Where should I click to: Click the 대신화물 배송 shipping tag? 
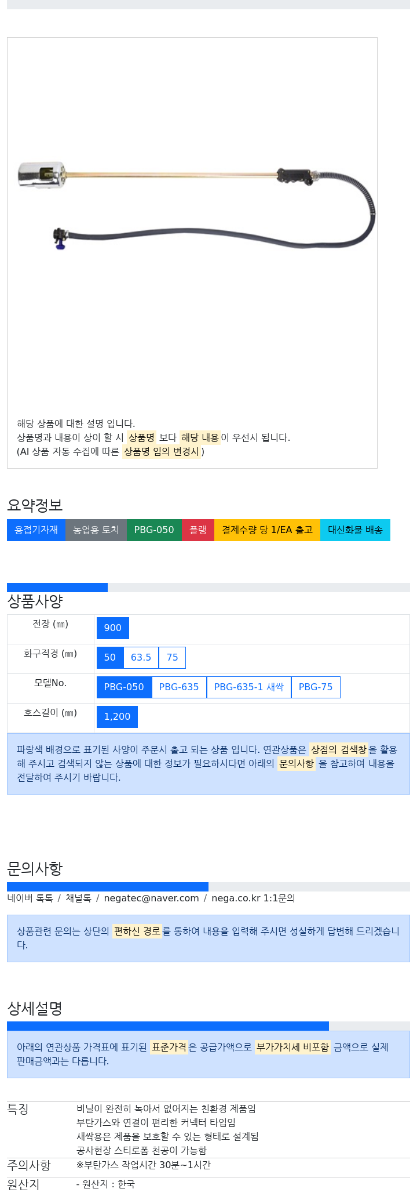click(x=355, y=530)
